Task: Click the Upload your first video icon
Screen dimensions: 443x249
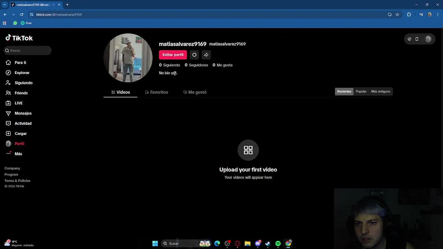Action: pyautogui.click(x=248, y=150)
